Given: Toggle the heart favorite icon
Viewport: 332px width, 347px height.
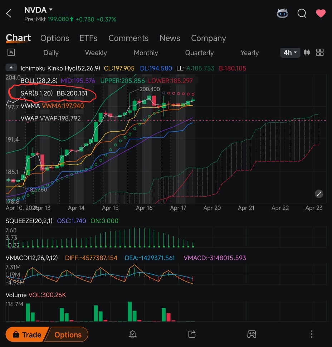Looking at the screenshot, I should (x=321, y=14).
